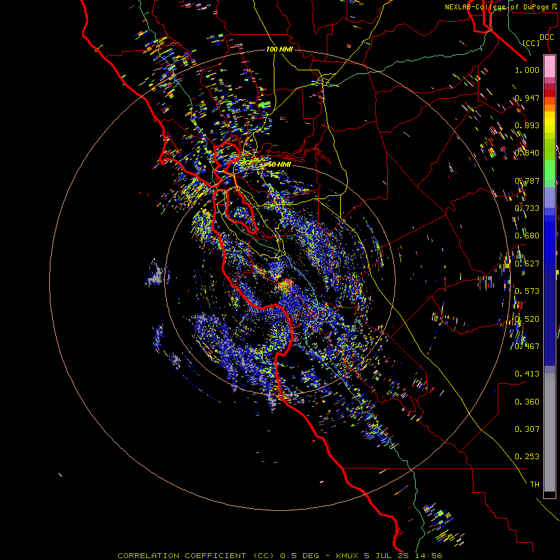Click the [CC] label above the color bar

coord(531,43)
